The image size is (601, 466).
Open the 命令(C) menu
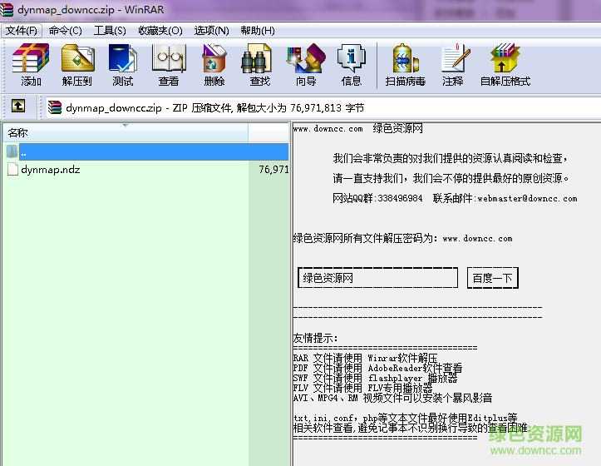pyautogui.click(x=66, y=30)
